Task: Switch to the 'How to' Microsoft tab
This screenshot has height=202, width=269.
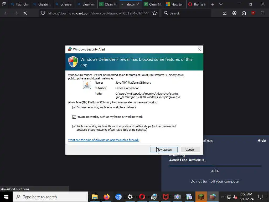Action: click(175, 4)
